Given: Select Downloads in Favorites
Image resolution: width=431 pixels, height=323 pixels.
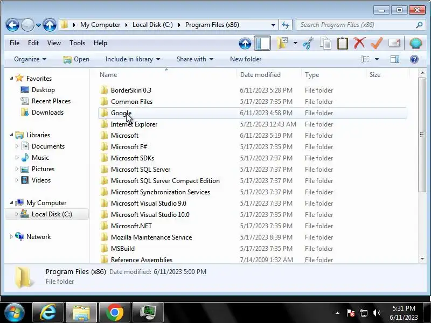Looking at the screenshot, I should click(47, 113).
